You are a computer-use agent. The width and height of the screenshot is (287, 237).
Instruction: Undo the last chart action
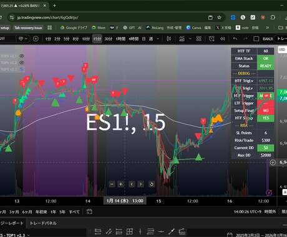pyautogui.click(x=235, y=39)
